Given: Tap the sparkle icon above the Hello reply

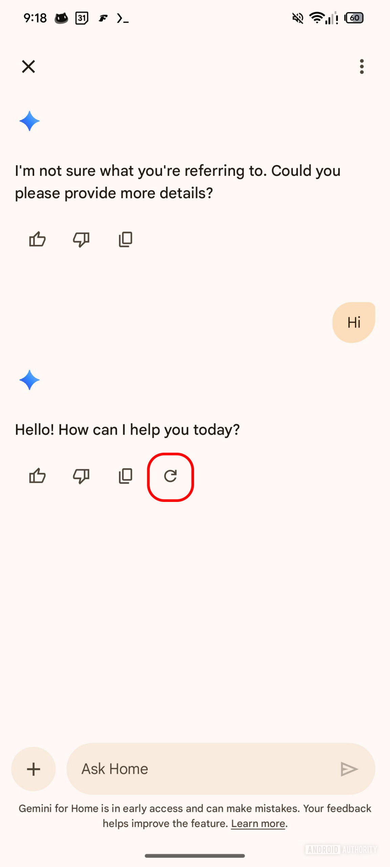Looking at the screenshot, I should [30, 379].
